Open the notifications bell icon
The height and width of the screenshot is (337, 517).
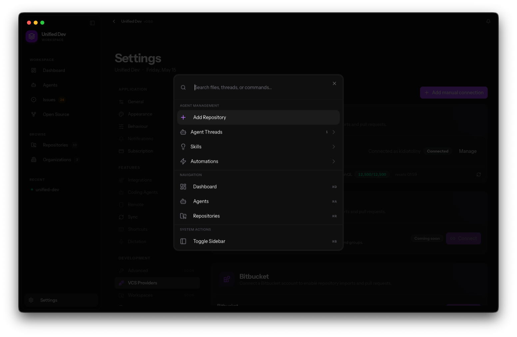click(x=488, y=21)
